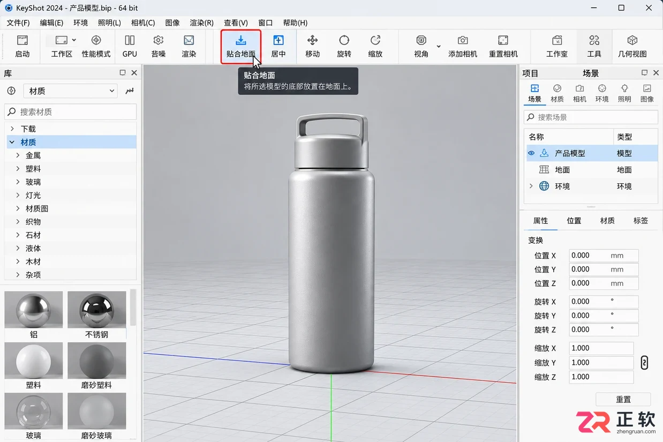
Task: Click the 去噪 denoise icon
Action: [159, 47]
